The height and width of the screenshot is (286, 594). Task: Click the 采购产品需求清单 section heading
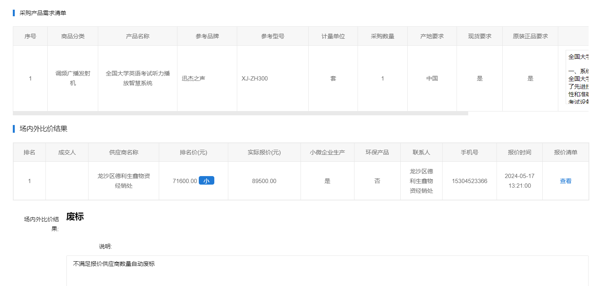43,13
